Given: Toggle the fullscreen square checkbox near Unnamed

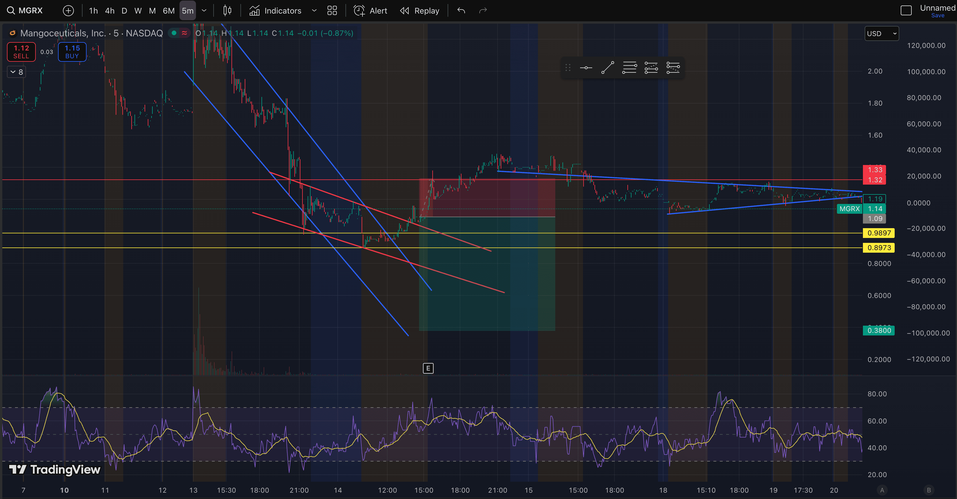Looking at the screenshot, I should [906, 10].
